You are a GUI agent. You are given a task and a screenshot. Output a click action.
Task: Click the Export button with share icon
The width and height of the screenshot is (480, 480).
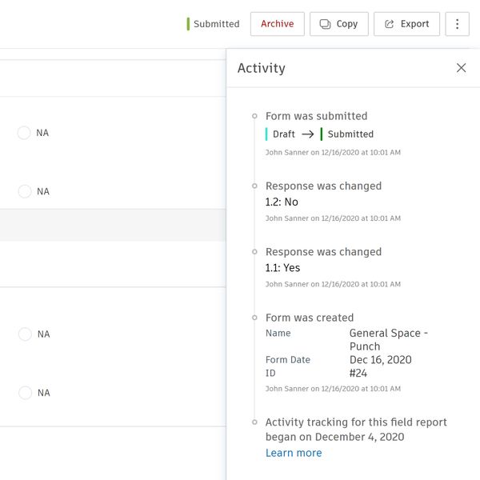click(406, 24)
